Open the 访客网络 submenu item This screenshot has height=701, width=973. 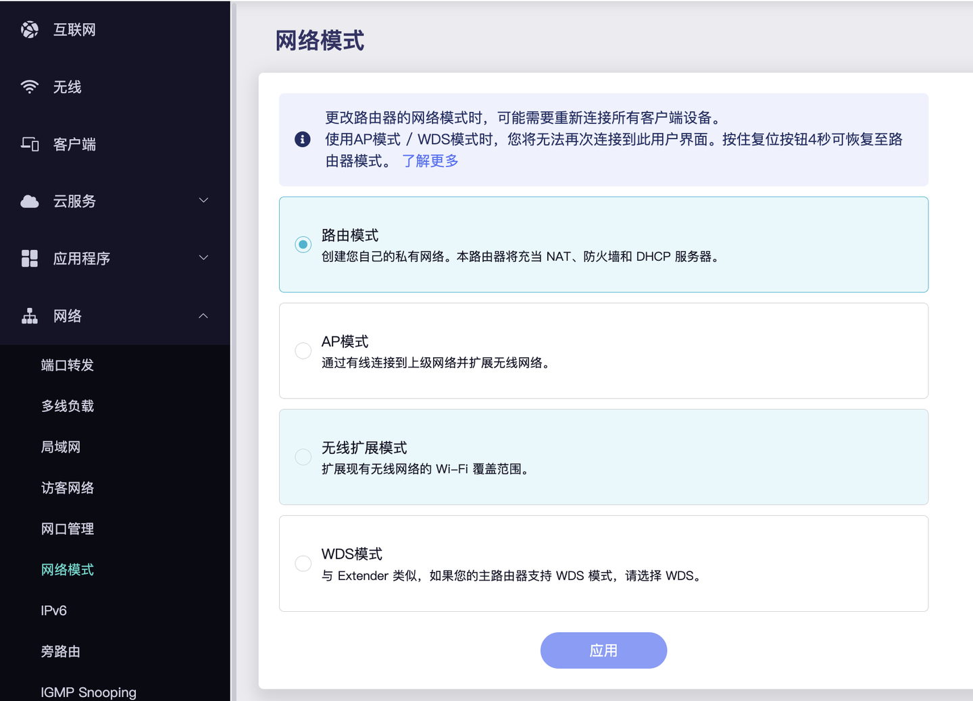pyautogui.click(x=68, y=488)
